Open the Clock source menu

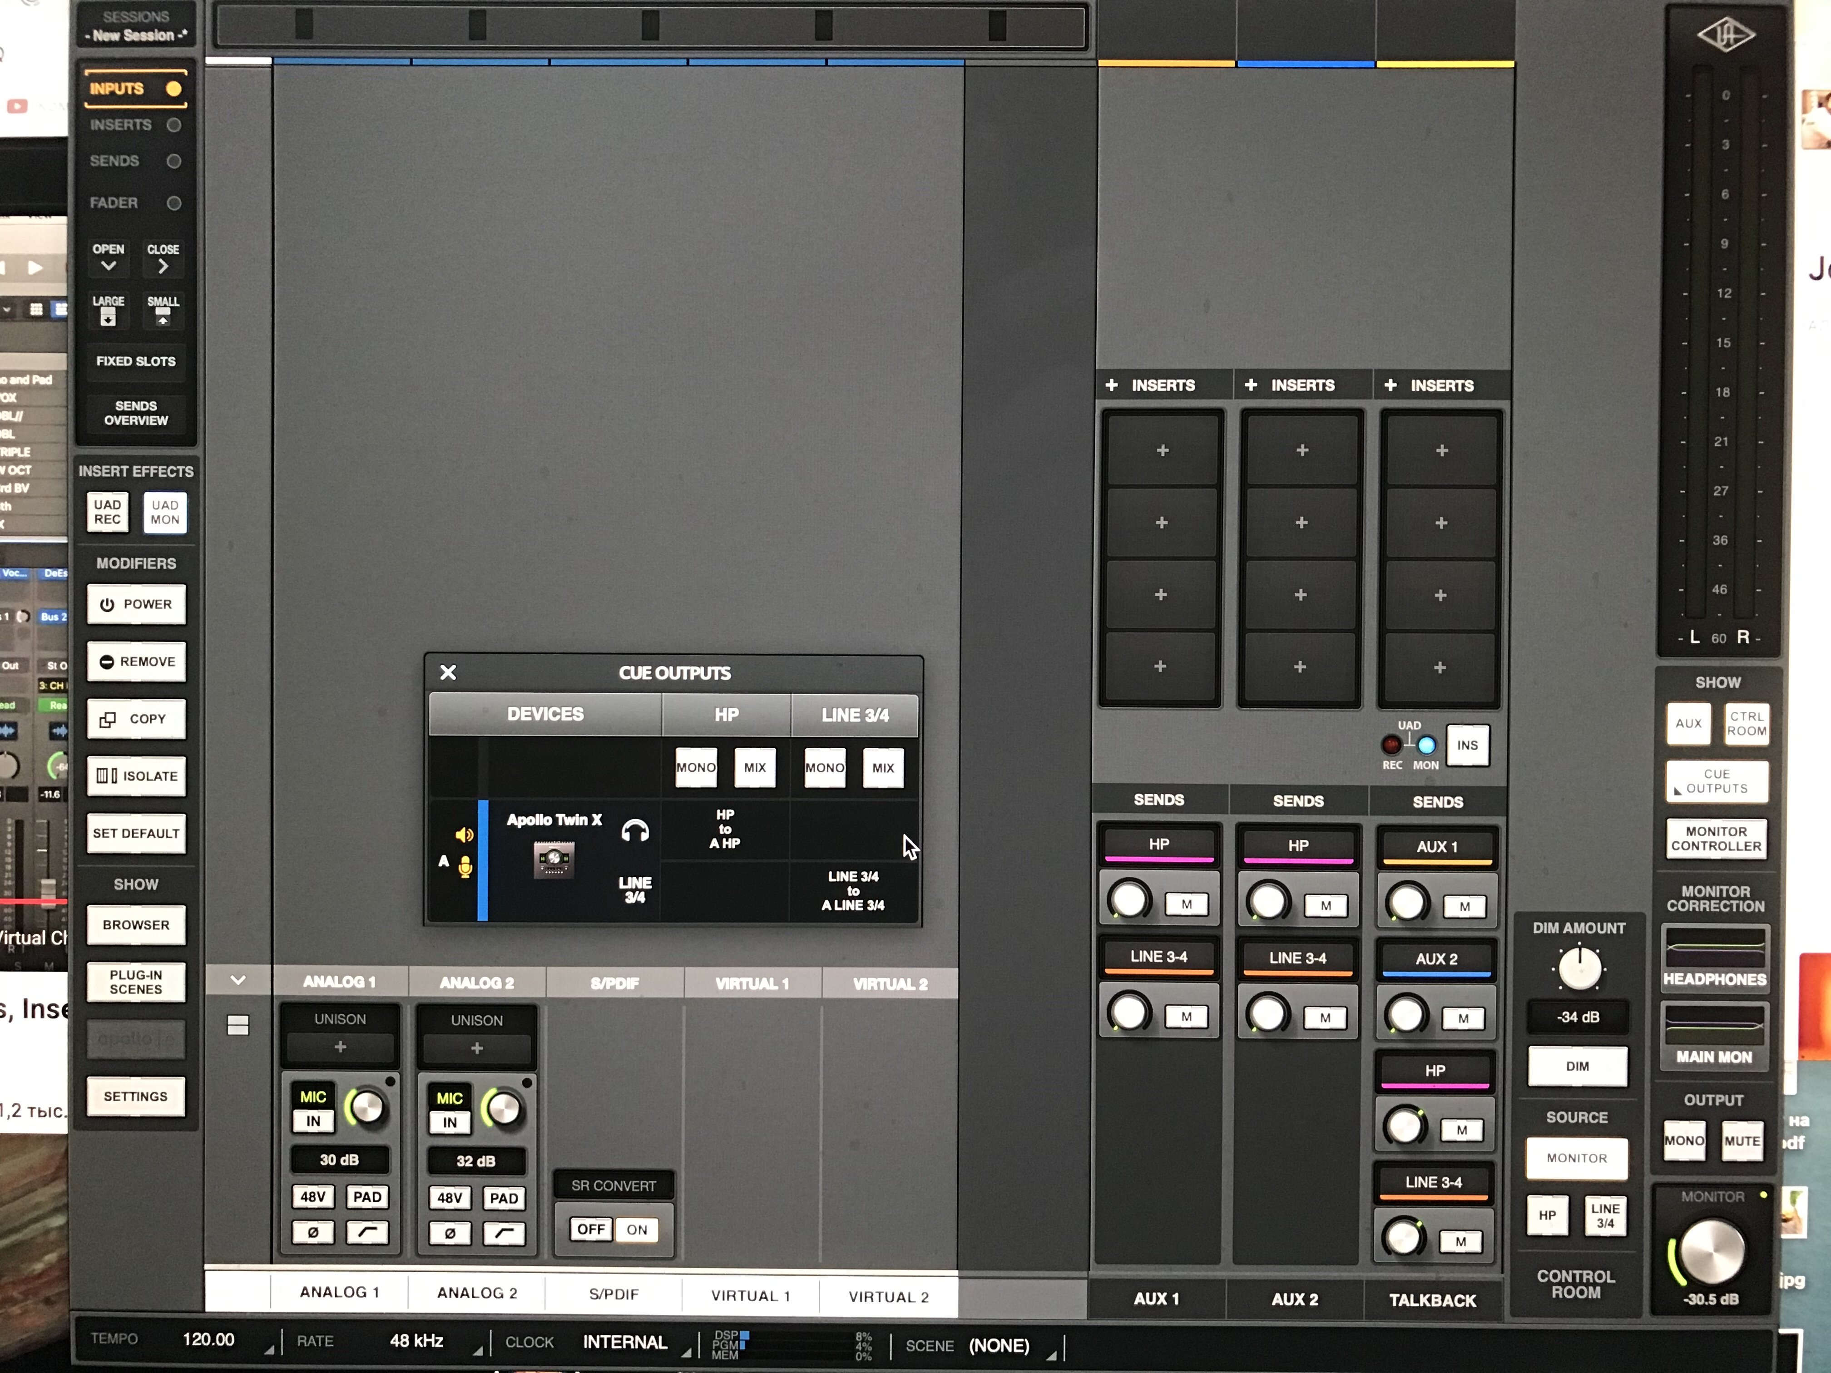tap(625, 1343)
